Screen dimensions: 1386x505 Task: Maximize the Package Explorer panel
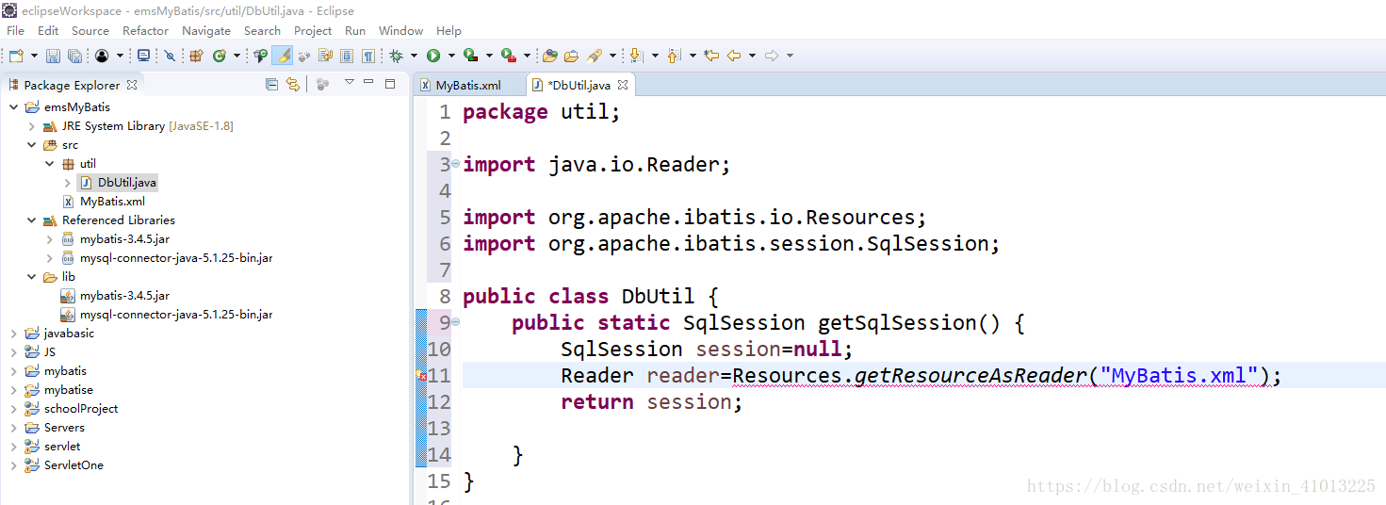point(390,84)
